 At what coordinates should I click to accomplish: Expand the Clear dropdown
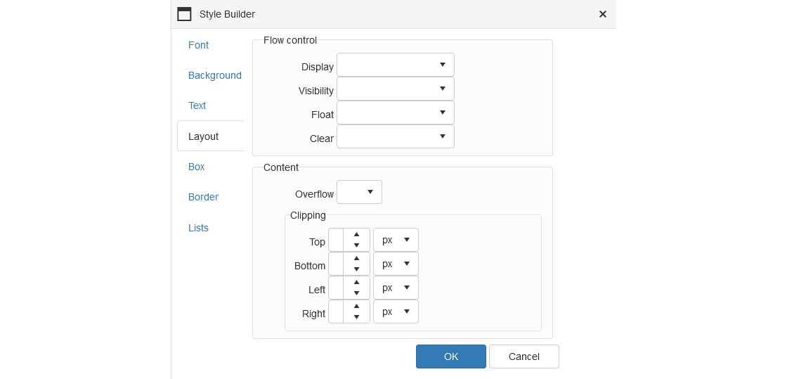(396, 136)
